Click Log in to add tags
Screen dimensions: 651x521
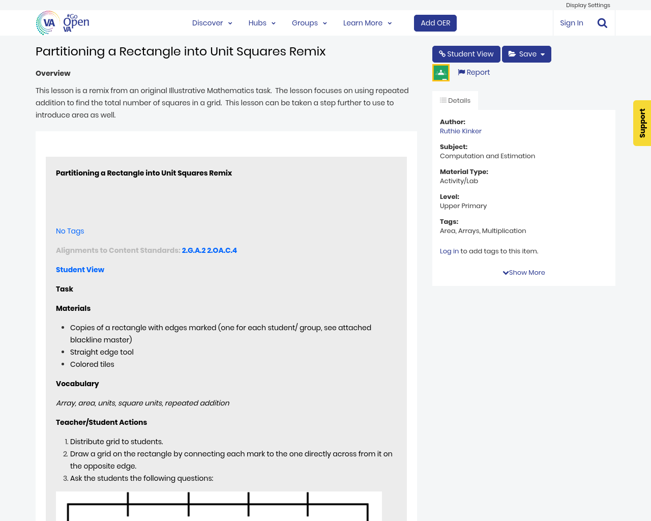click(x=449, y=251)
